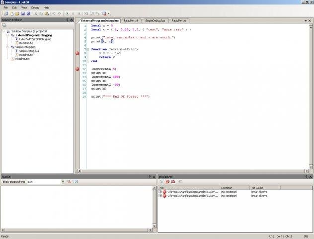Switch to first ReadMe.txt editor tab
Image resolution: width=314 pixels, height=239 pixels.
(x=131, y=21)
